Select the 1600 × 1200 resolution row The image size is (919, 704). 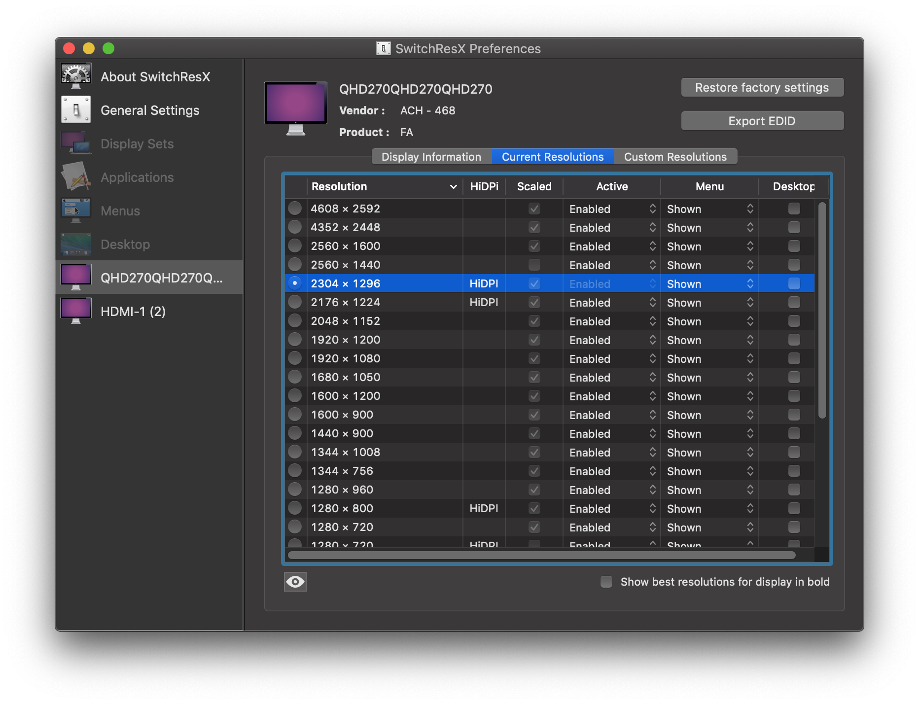549,396
